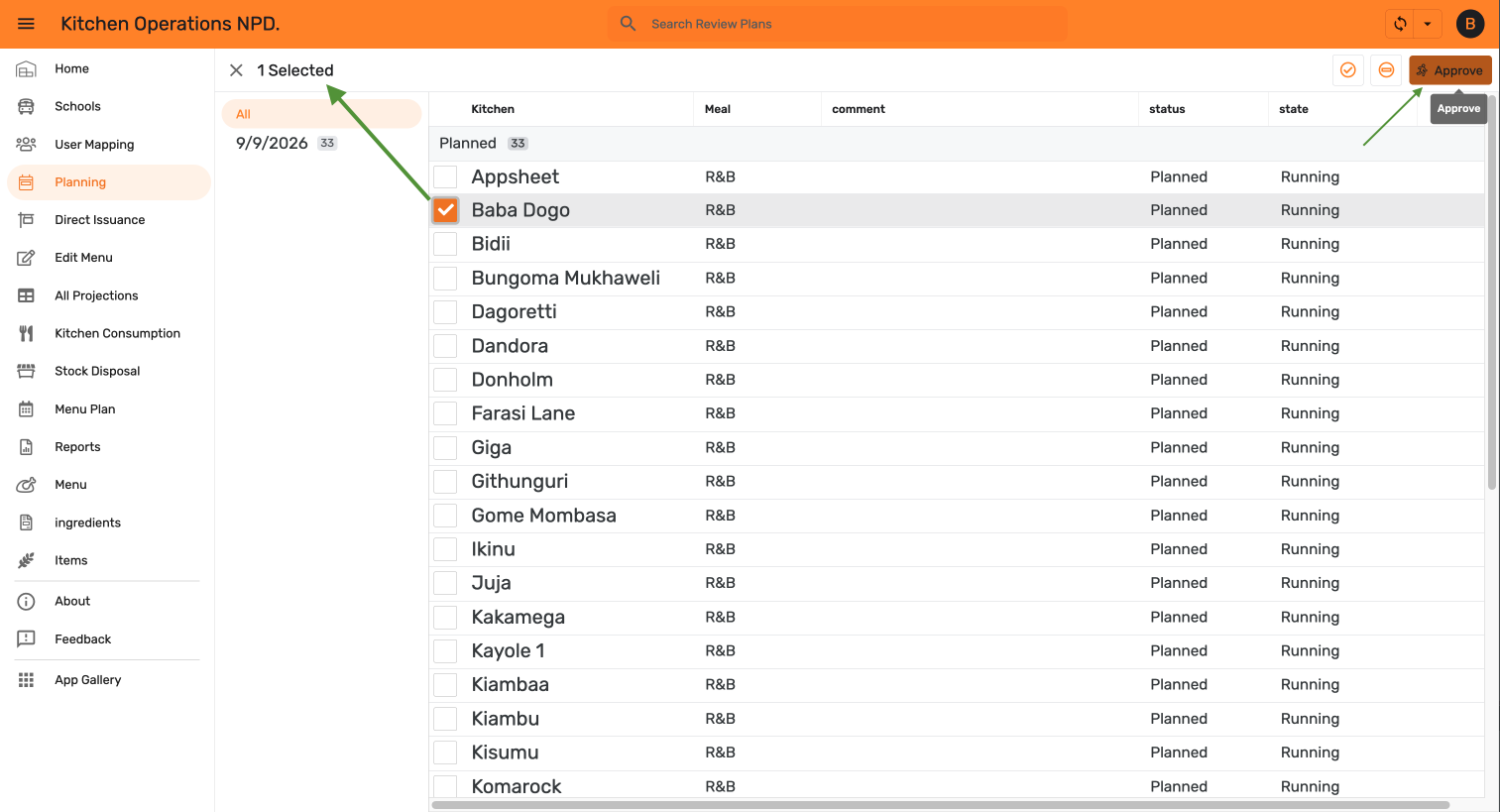Check the Donholm row checkbox
Image resolution: width=1500 pixels, height=812 pixels.
pyautogui.click(x=445, y=380)
